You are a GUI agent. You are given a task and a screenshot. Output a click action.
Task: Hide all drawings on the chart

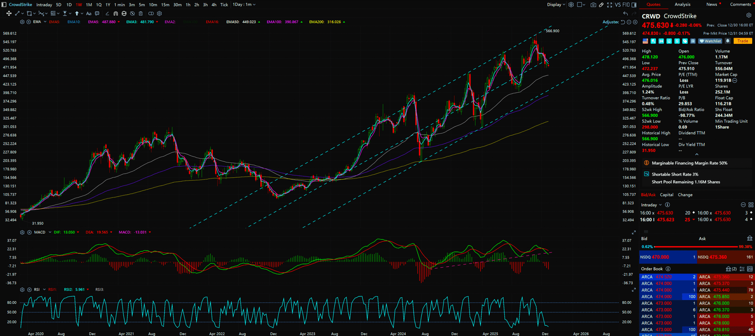(132, 14)
